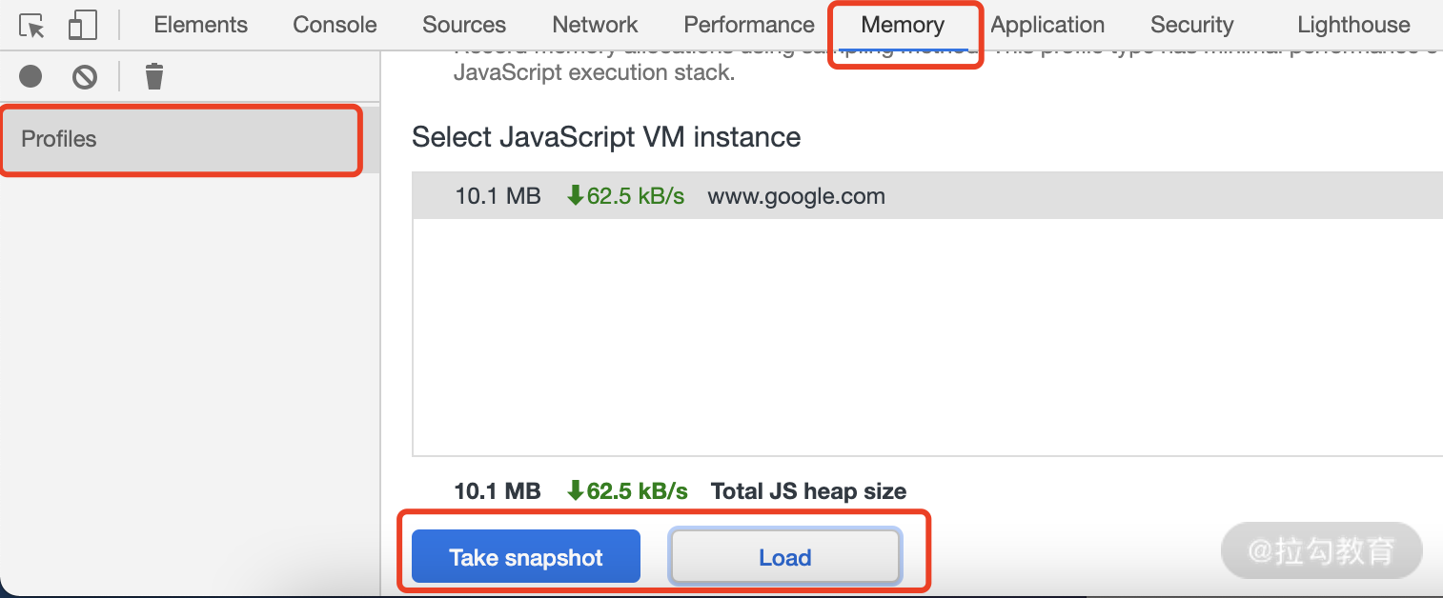Open the Sources panel tab
1443x598 pixels.
464,26
